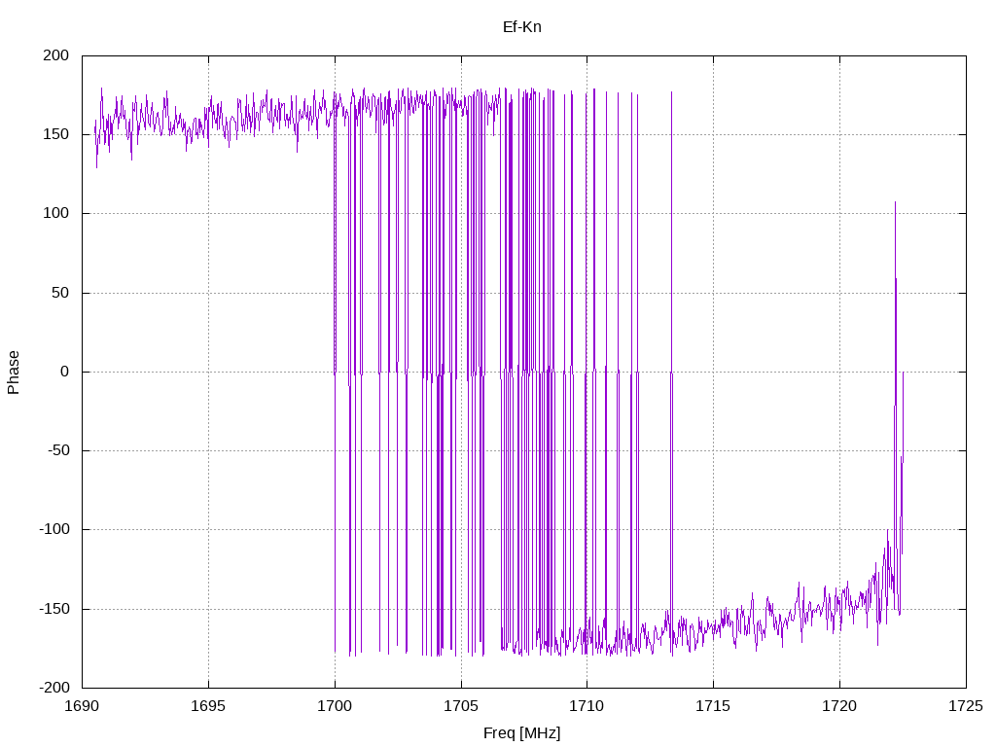Click the x-axis tick label "1705"

(460, 706)
